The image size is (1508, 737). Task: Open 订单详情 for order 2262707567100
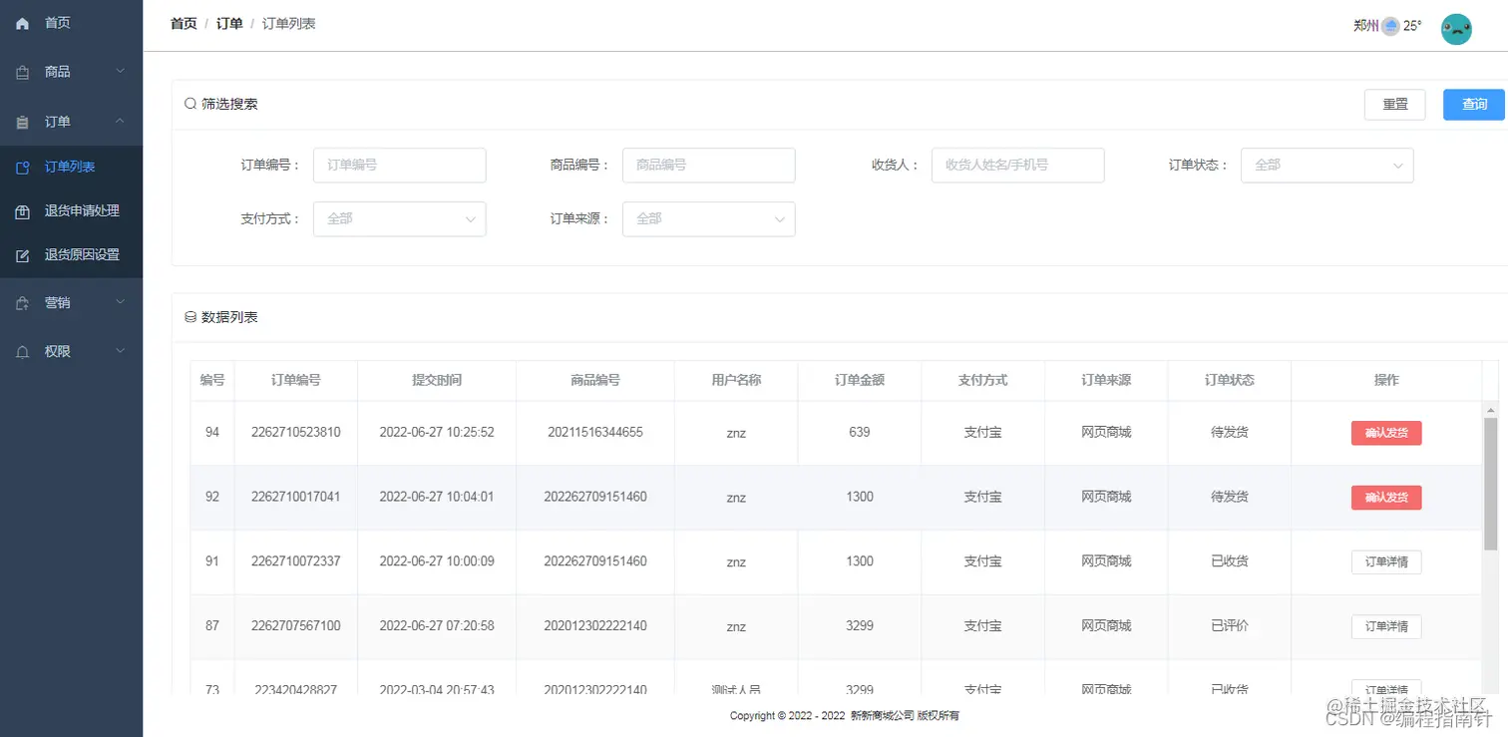(x=1386, y=627)
